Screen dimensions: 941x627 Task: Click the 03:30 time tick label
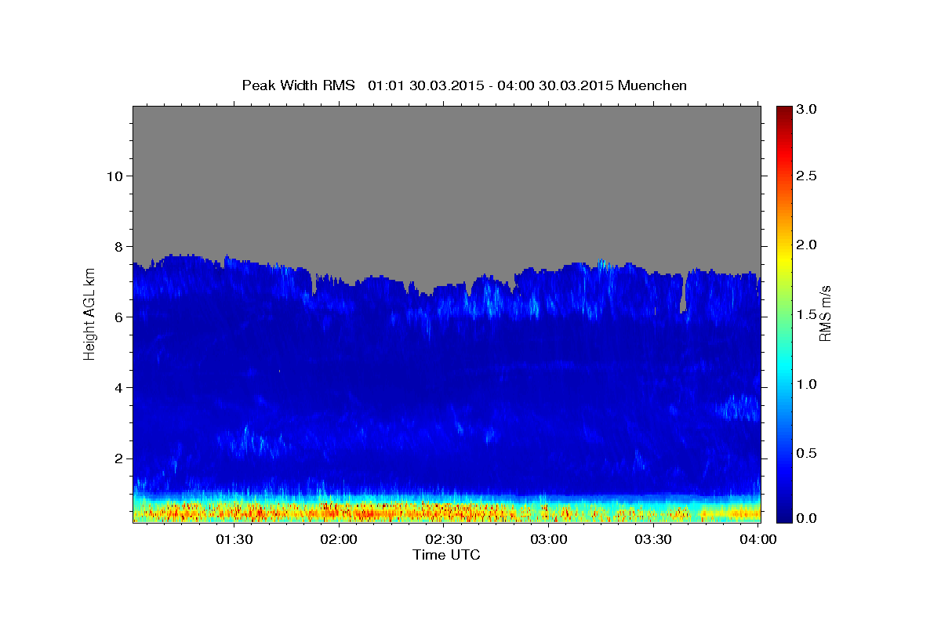(652, 539)
